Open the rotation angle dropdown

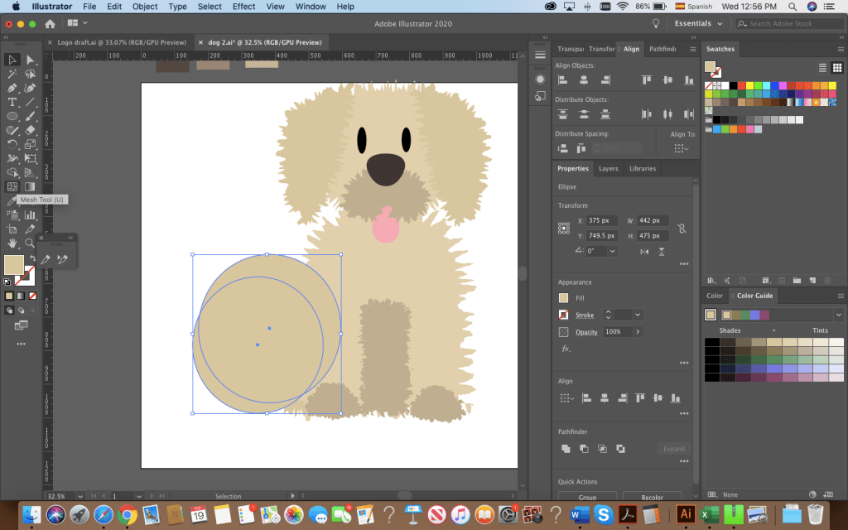coord(612,251)
